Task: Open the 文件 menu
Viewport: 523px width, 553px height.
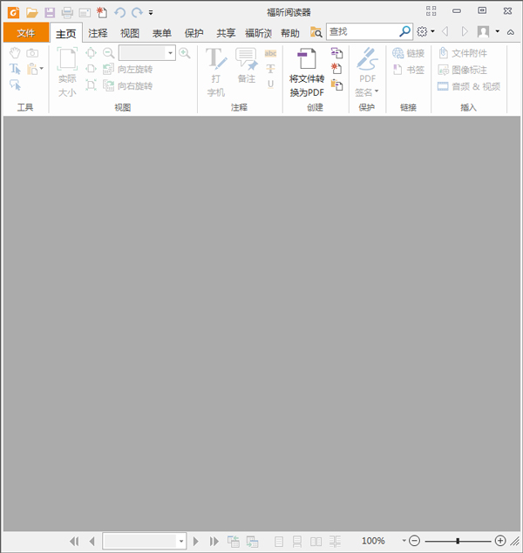Action: (26, 32)
